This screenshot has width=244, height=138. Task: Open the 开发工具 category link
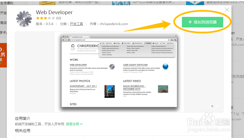pos(76,24)
